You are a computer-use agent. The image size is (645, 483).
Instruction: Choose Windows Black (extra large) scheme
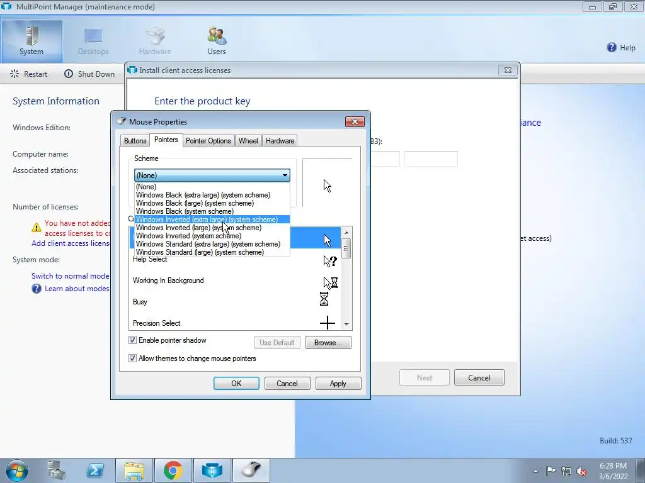click(212, 195)
